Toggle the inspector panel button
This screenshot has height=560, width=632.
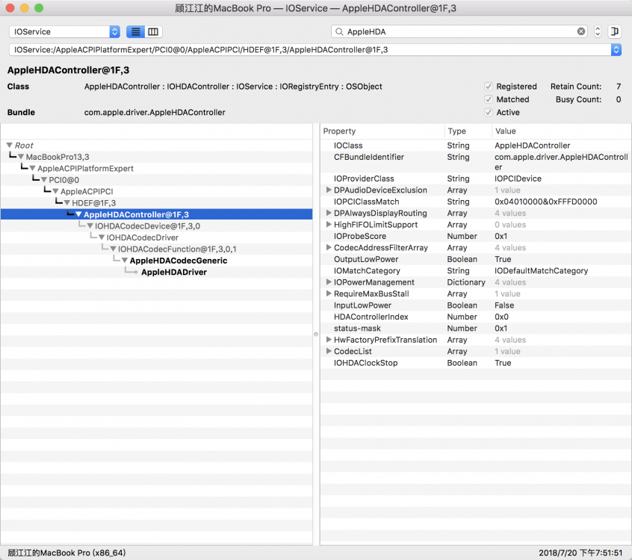pyautogui.click(x=615, y=31)
